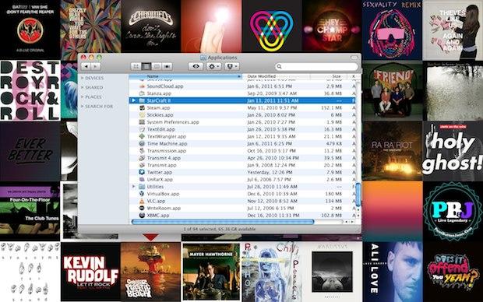Image resolution: width=483 pixels, height=302 pixels.
Task: Click the SoundCloud.app file name
Action: pos(165,86)
